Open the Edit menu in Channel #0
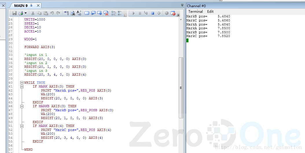This screenshot has width=305, height=153. [210, 12]
